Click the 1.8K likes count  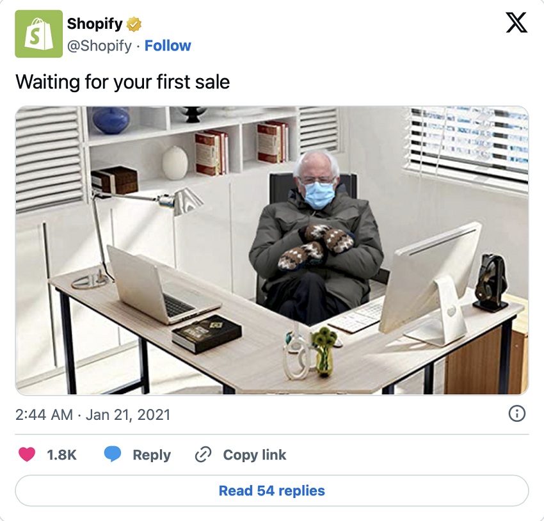(61, 454)
